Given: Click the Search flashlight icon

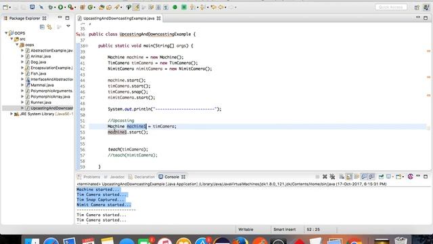Looking at the screenshot, I should [x=117, y=7].
